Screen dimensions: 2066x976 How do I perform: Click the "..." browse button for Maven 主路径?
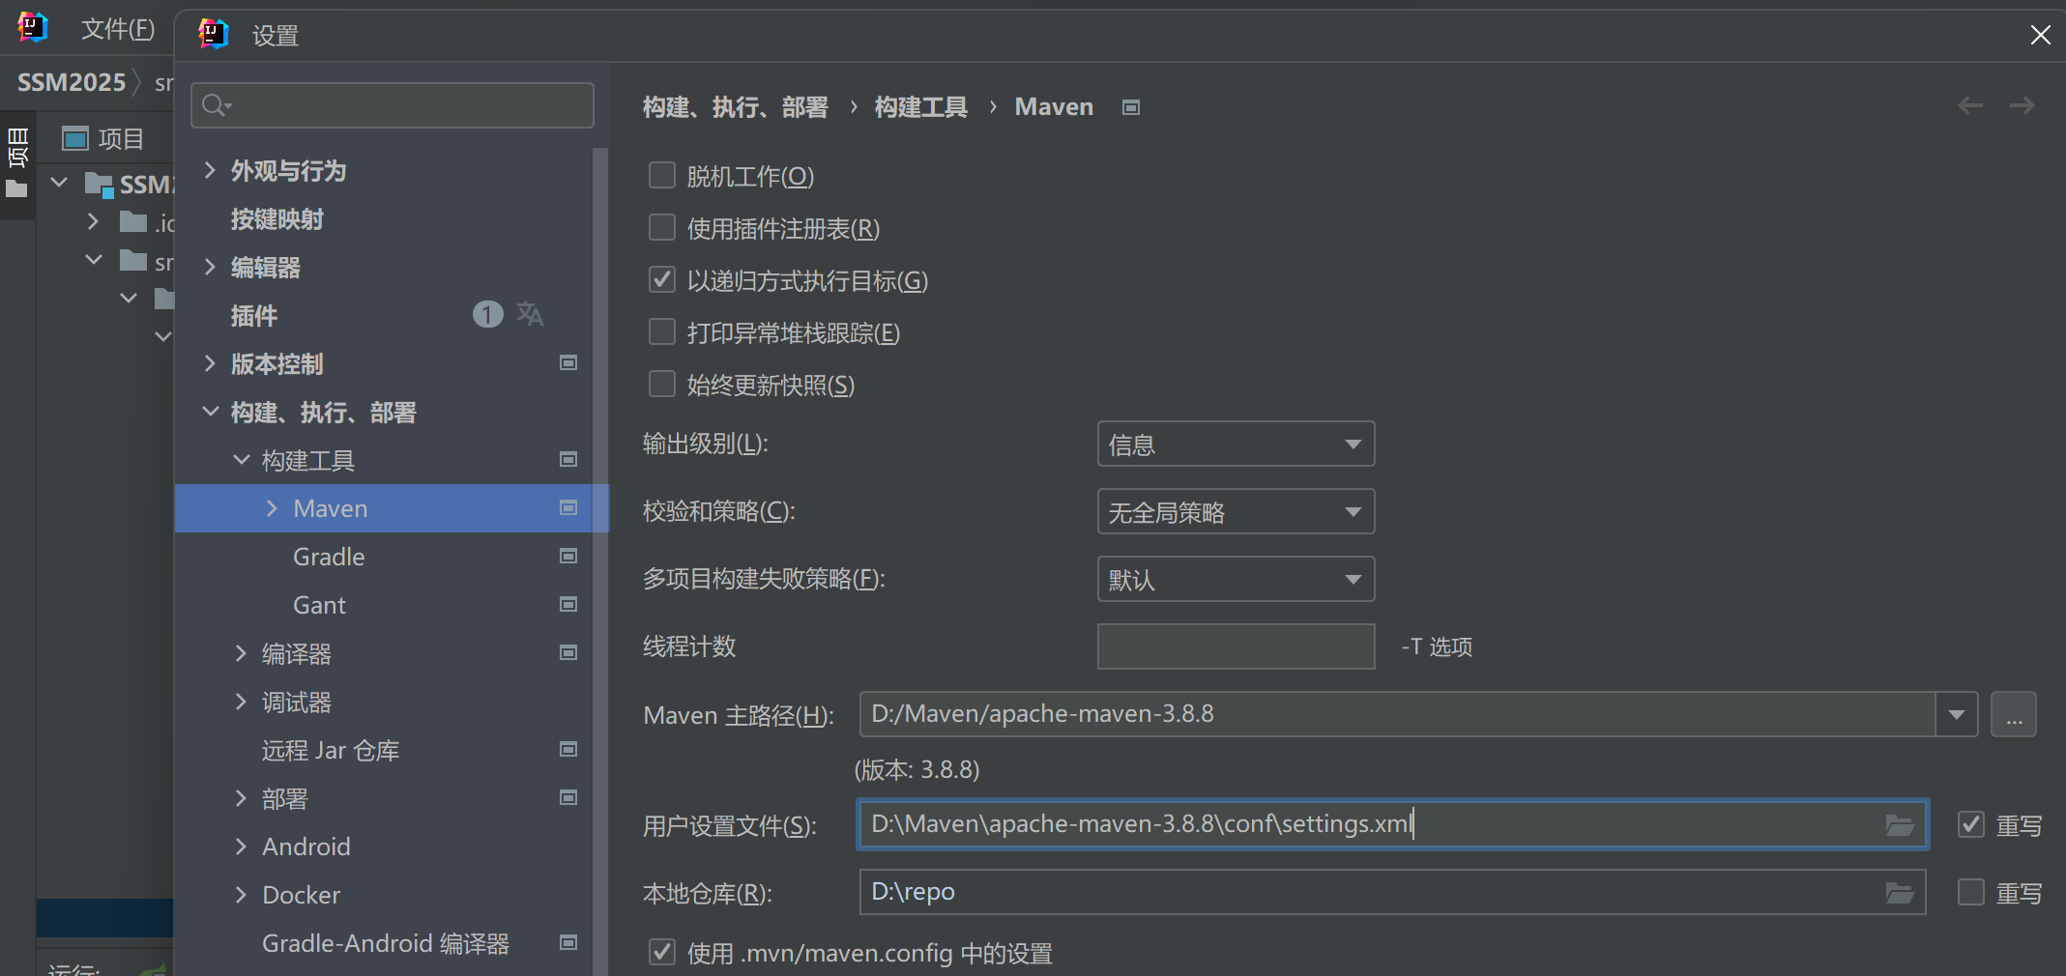(x=2014, y=714)
